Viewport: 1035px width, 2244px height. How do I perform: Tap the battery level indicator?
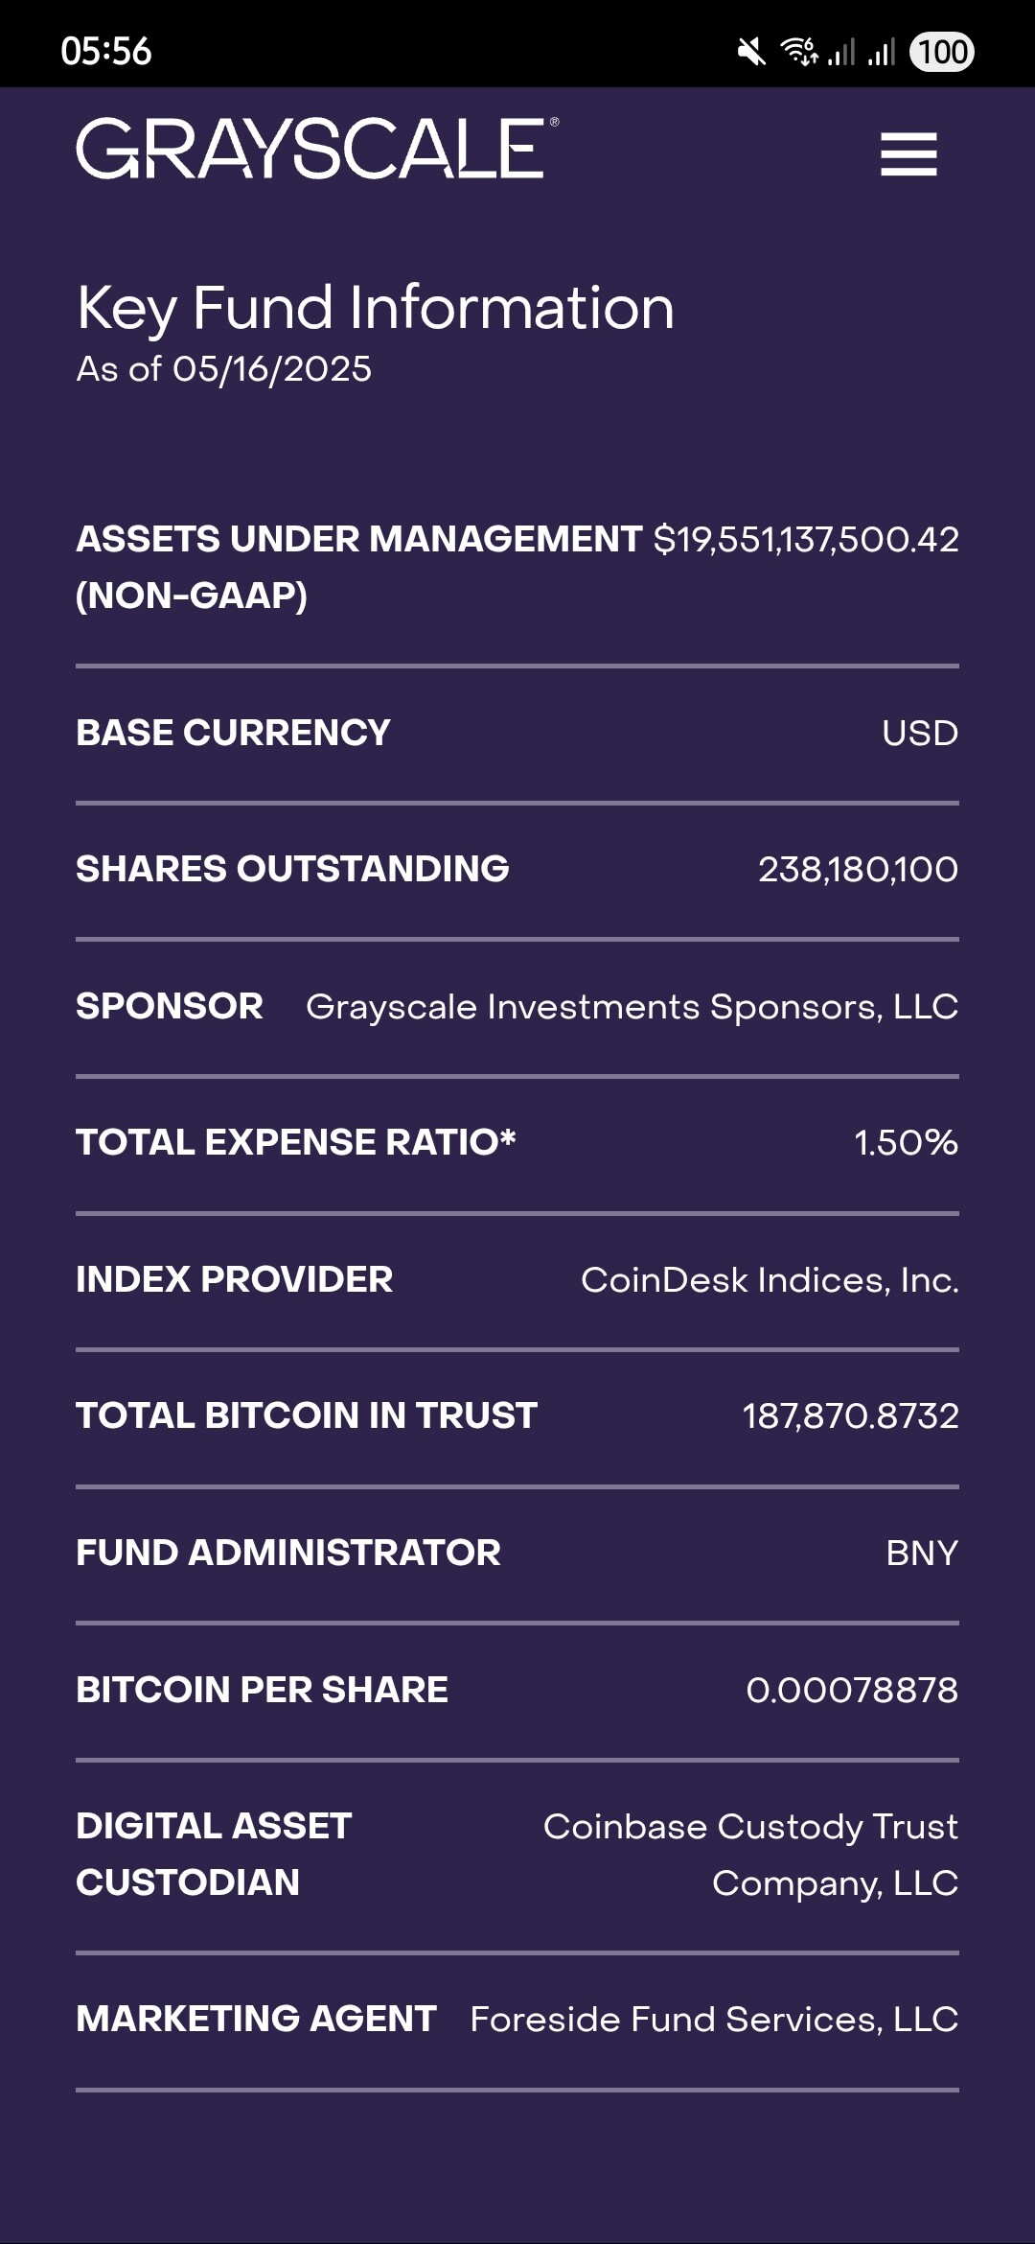[x=942, y=52]
